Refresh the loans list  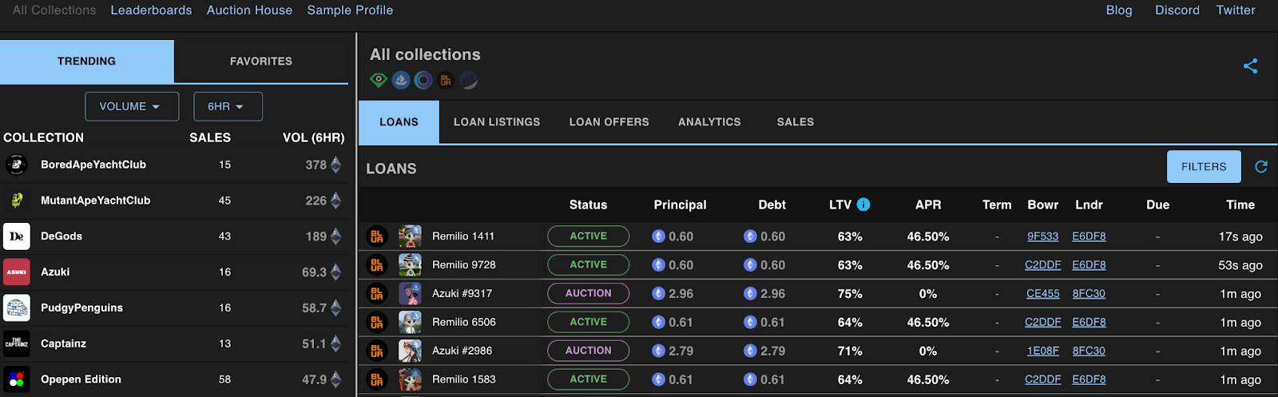point(1261,166)
